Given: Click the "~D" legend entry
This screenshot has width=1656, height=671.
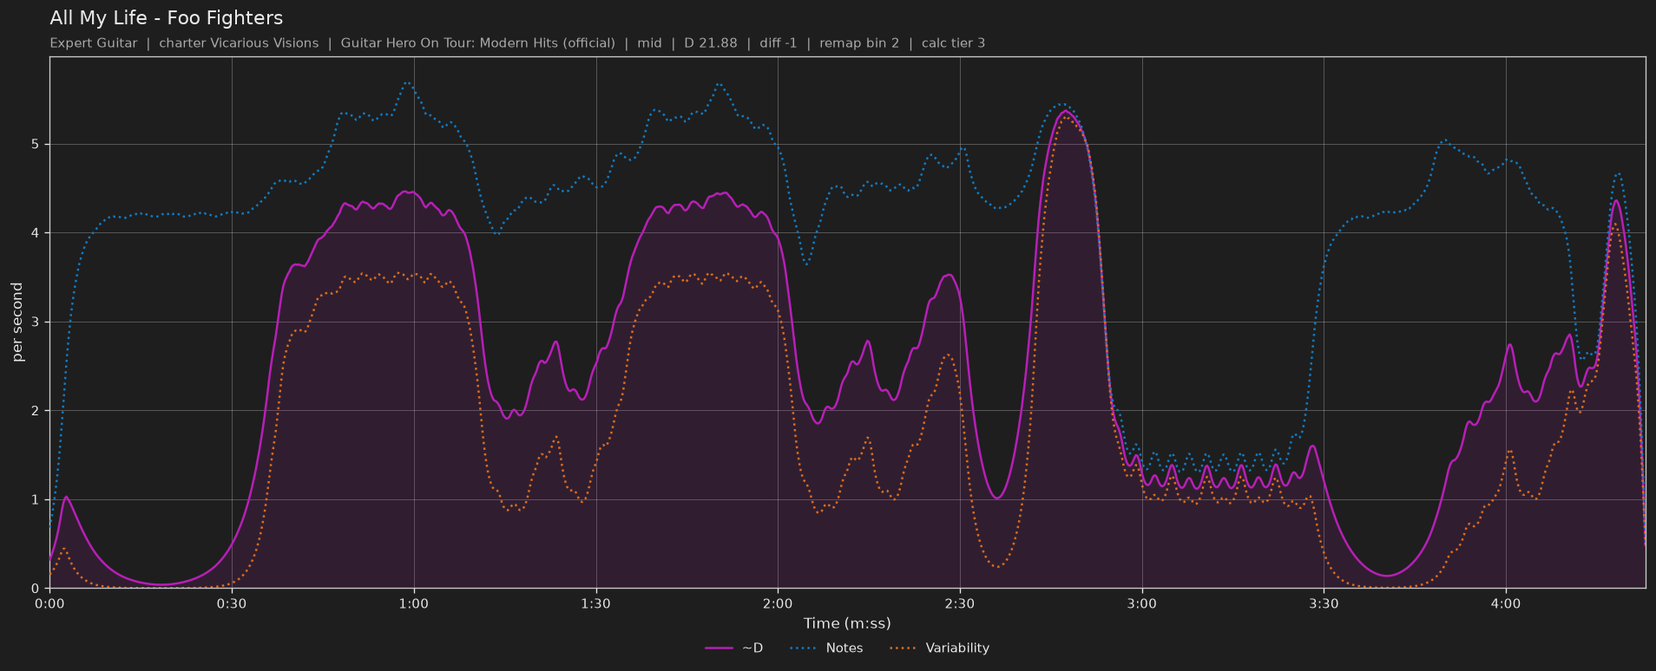Looking at the screenshot, I should (x=734, y=648).
